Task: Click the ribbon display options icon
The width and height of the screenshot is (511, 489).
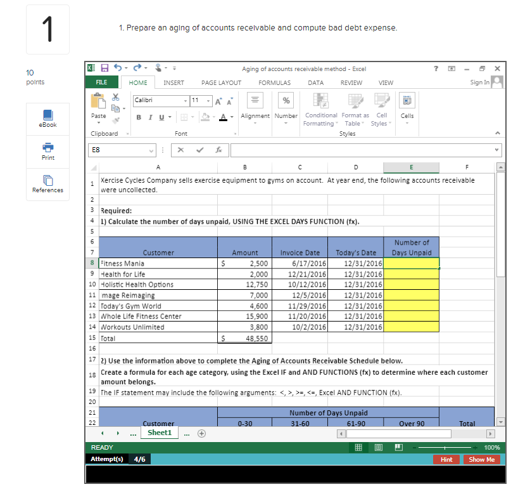Action: (451, 68)
